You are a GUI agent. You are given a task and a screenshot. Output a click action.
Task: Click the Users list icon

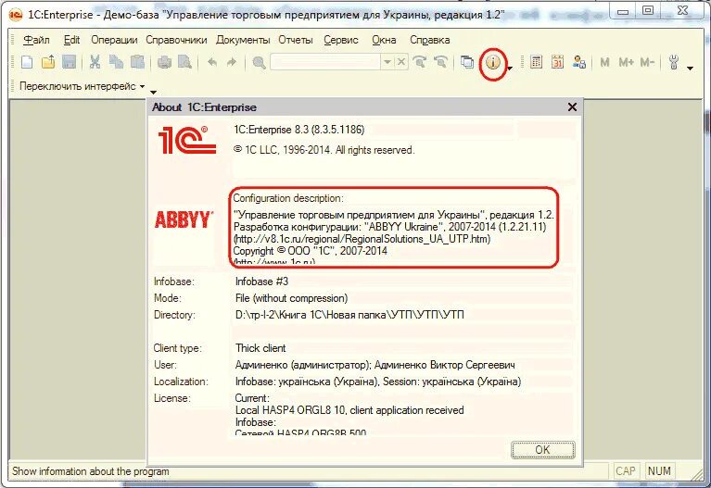578,62
